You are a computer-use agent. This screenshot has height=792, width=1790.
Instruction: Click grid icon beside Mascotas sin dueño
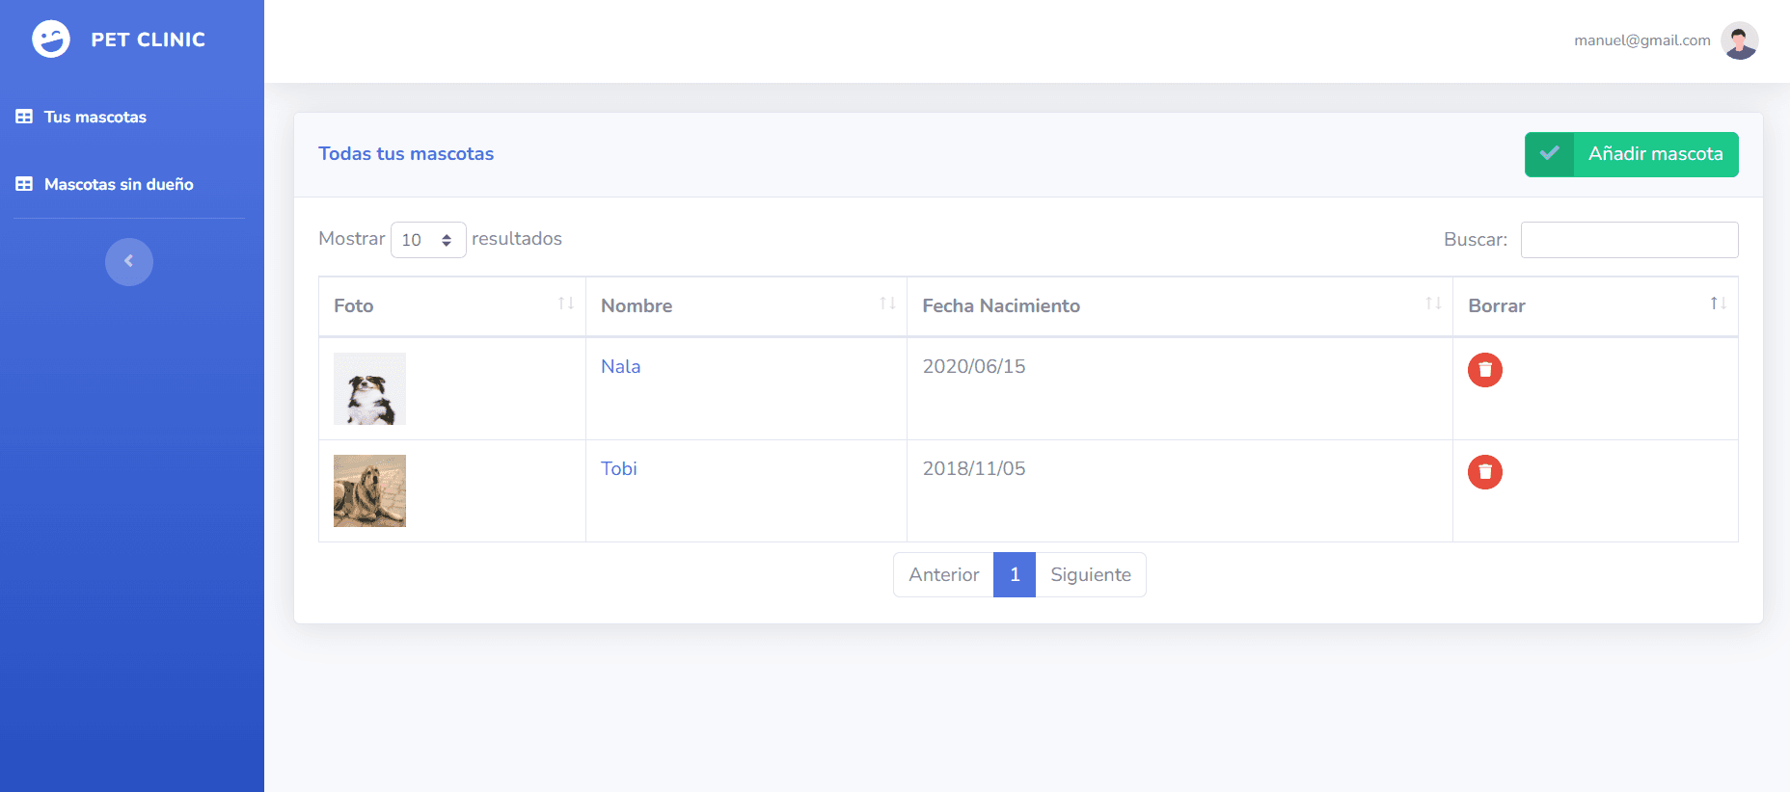coord(24,184)
